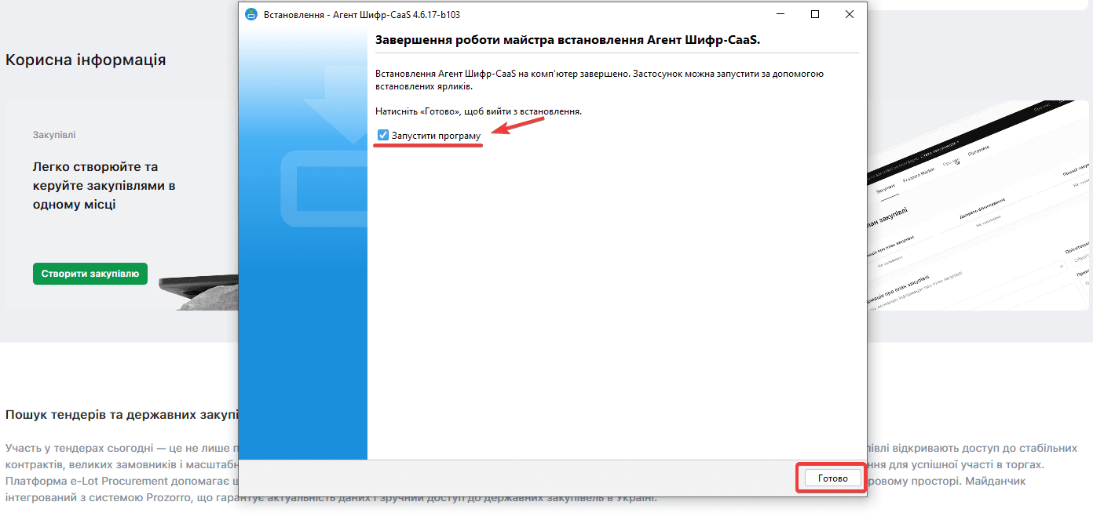
Task: Click 'Легко створюйте та керуйте закупівлями' card title
Action: click(x=104, y=186)
